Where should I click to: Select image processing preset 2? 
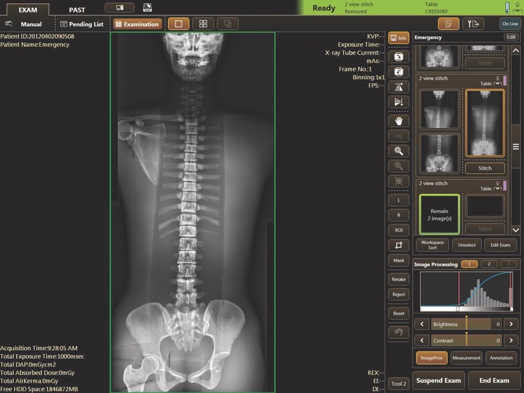click(x=489, y=264)
